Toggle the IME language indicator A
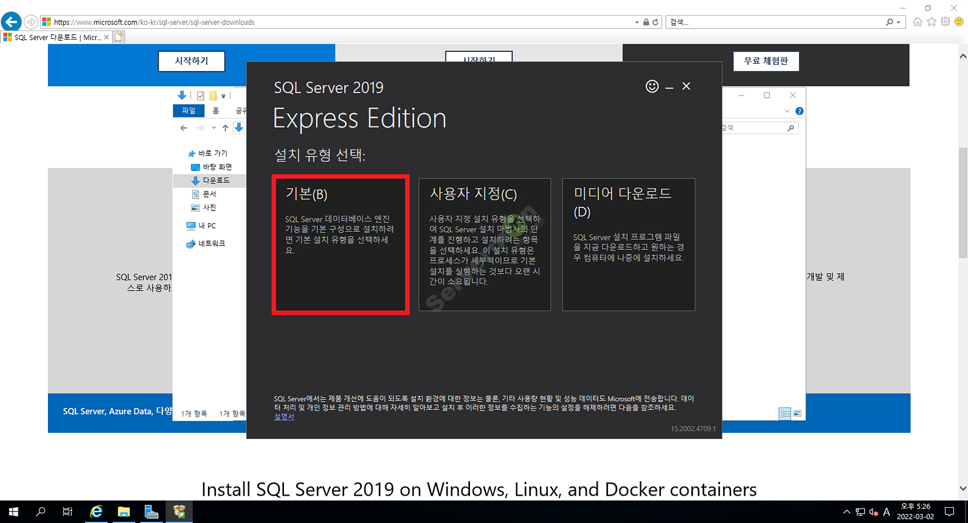The height and width of the screenshot is (523, 968). point(887,512)
